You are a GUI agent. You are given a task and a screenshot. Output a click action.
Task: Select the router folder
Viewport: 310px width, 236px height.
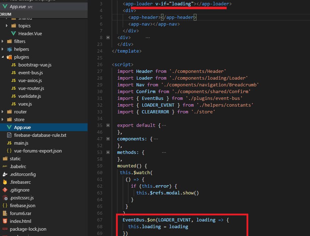pyautogui.click(x=20, y=112)
